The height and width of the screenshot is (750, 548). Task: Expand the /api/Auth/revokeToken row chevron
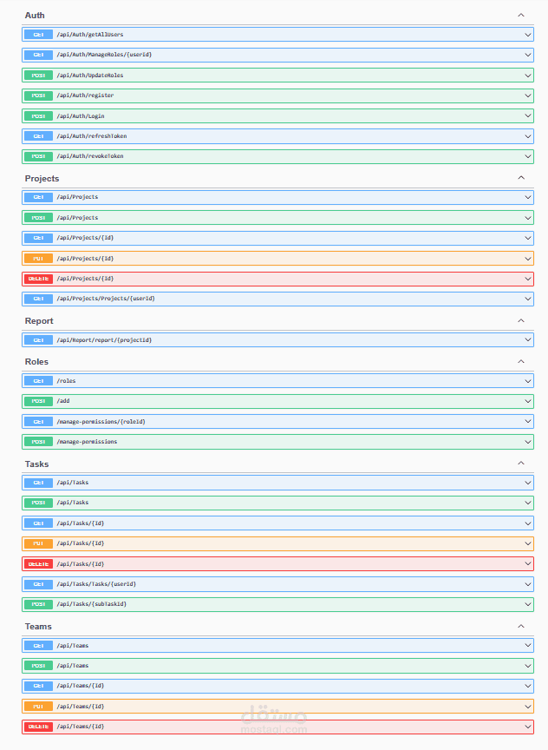point(528,156)
